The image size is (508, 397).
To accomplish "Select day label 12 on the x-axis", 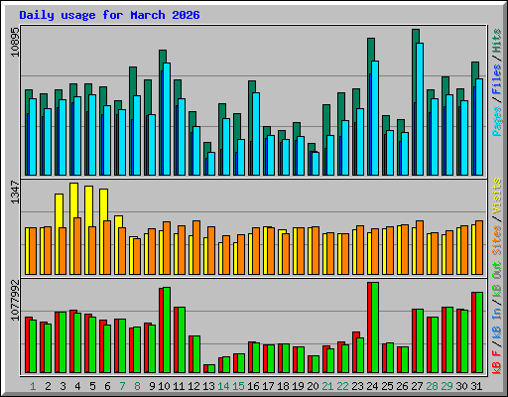I will coord(193,386).
